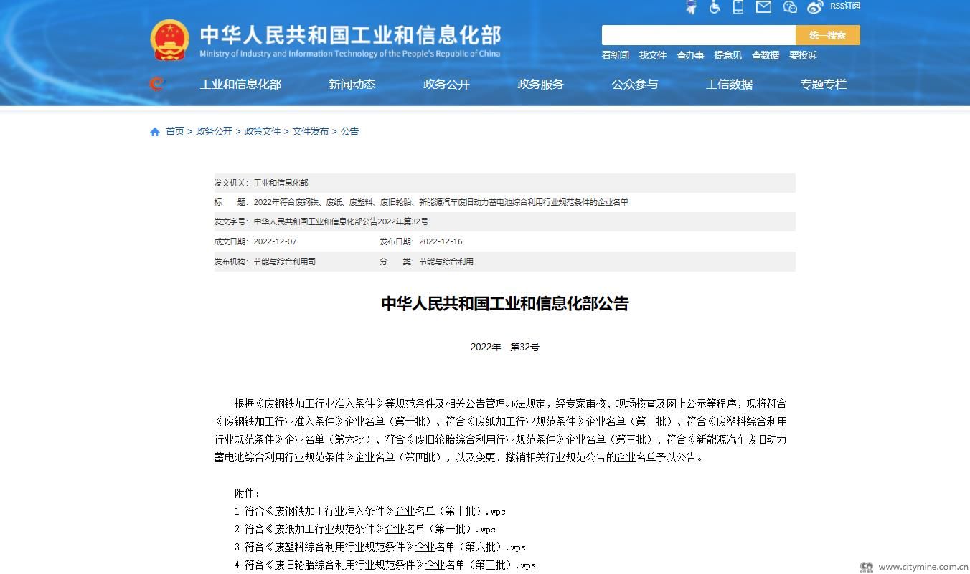Screen dimensions: 970x574
Task: Click the search input field
Action: point(699,35)
